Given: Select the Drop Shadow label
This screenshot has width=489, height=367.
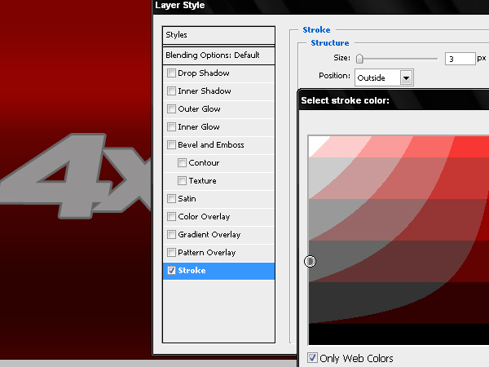Looking at the screenshot, I should click(204, 73).
